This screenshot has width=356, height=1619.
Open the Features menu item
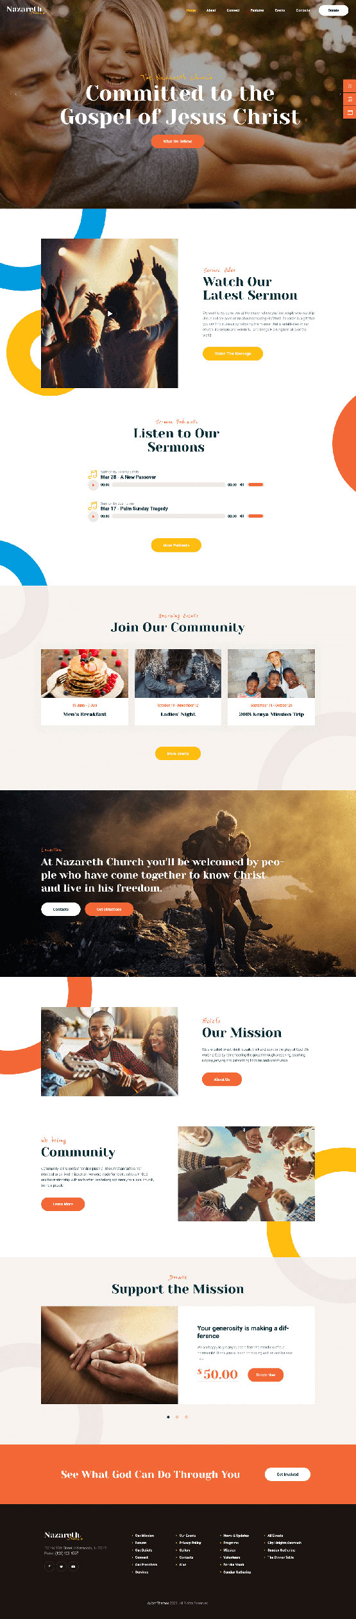click(257, 10)
